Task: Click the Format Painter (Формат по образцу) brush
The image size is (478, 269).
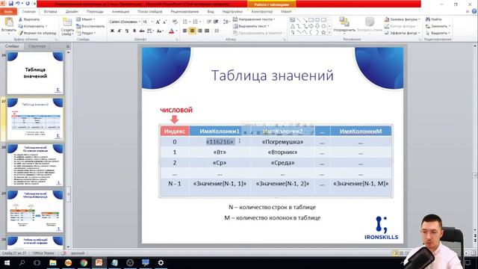Action: 37,33
